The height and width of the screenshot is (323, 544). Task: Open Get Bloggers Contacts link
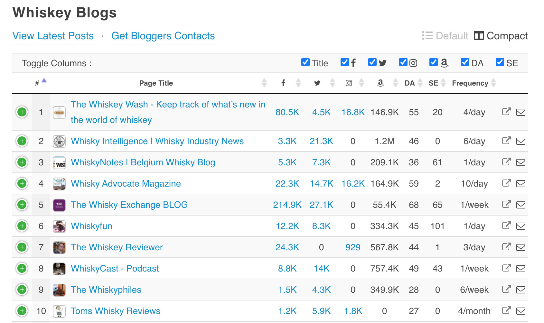pos(163,36)
